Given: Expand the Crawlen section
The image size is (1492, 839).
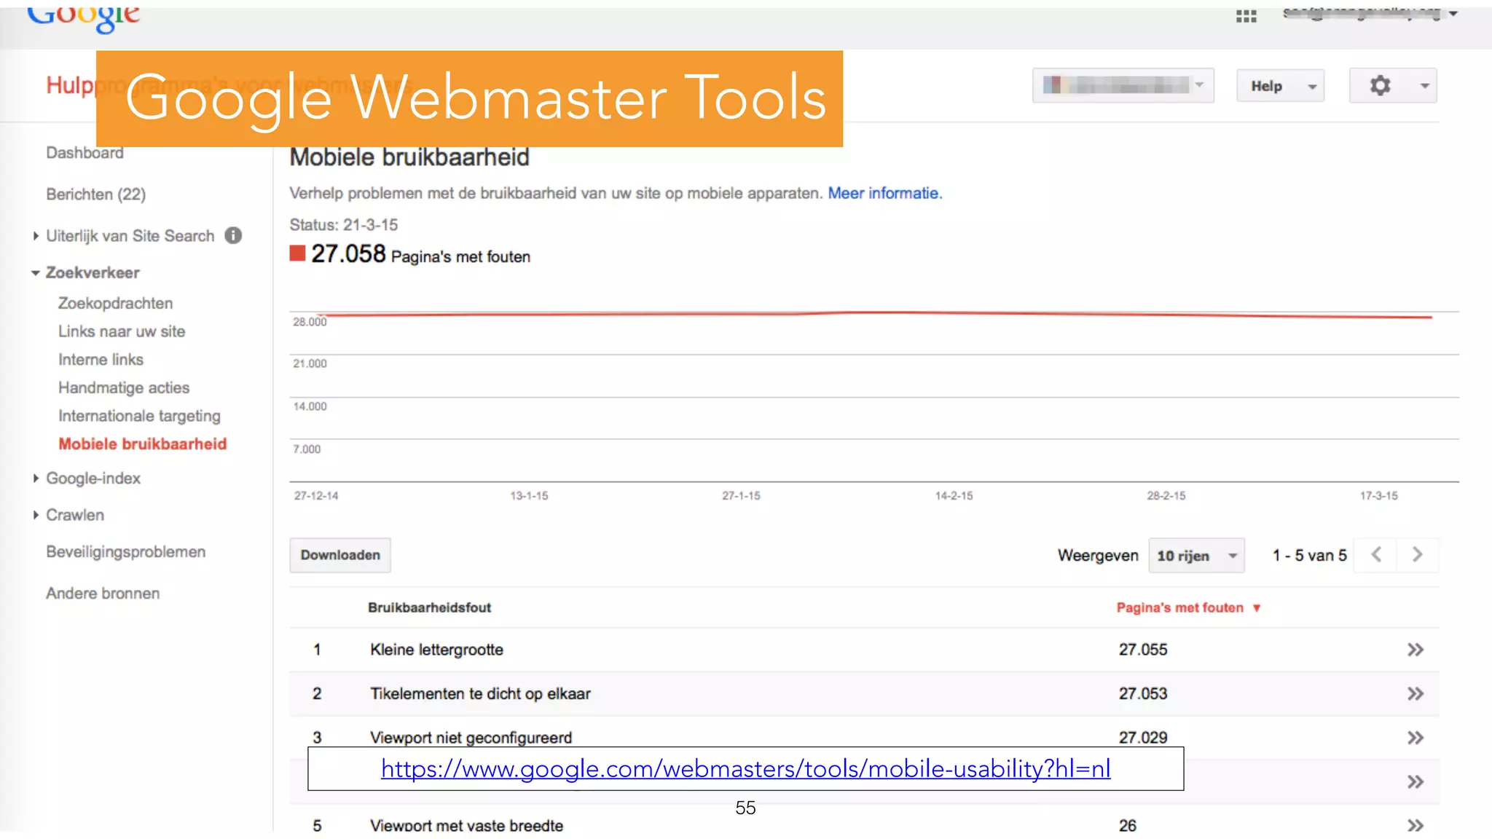Looking at the screenshot, I should [x=36, y=515].
